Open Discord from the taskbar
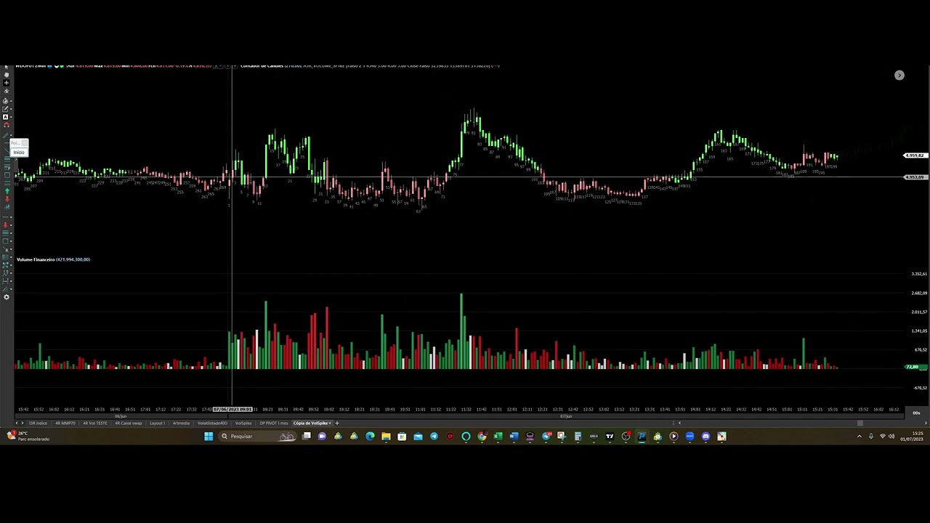Image resolution: width=930 pixels, height=523 pixels. (705, 436)
